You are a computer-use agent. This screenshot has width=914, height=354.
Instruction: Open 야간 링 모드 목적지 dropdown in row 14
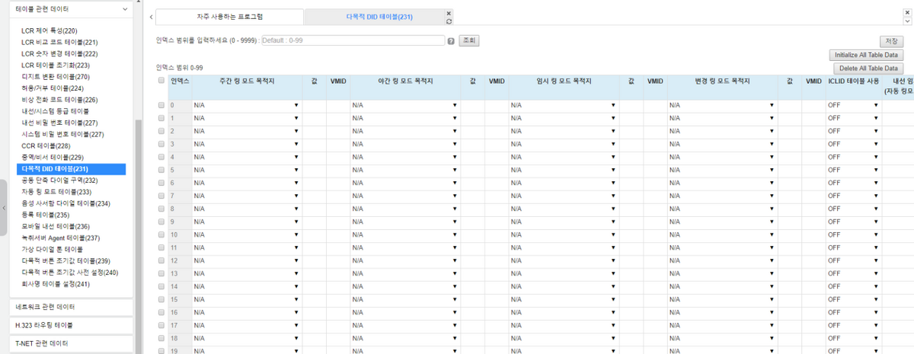[x=405, y=286]
